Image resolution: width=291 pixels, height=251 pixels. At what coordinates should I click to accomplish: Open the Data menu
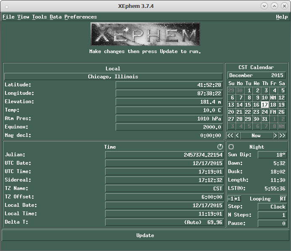click(56, 17)
